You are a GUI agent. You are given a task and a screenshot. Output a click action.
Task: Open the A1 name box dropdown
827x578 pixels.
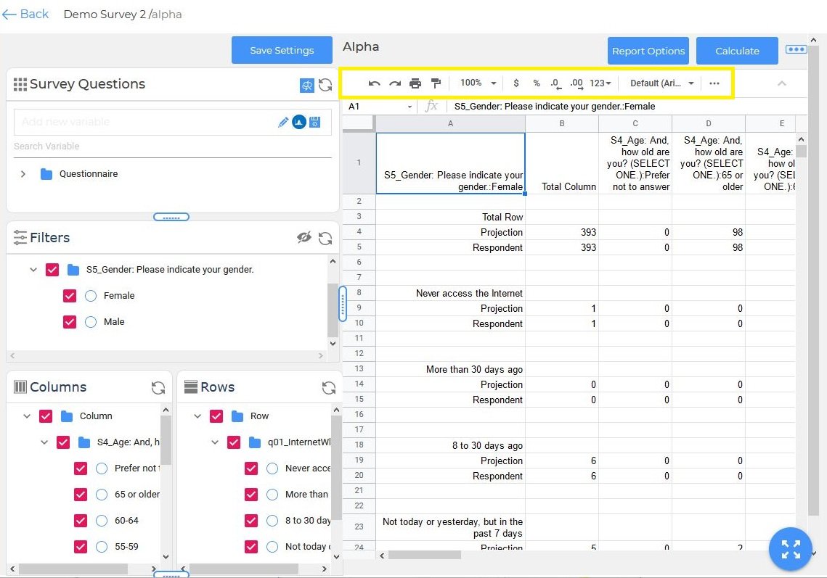point(410,107)
